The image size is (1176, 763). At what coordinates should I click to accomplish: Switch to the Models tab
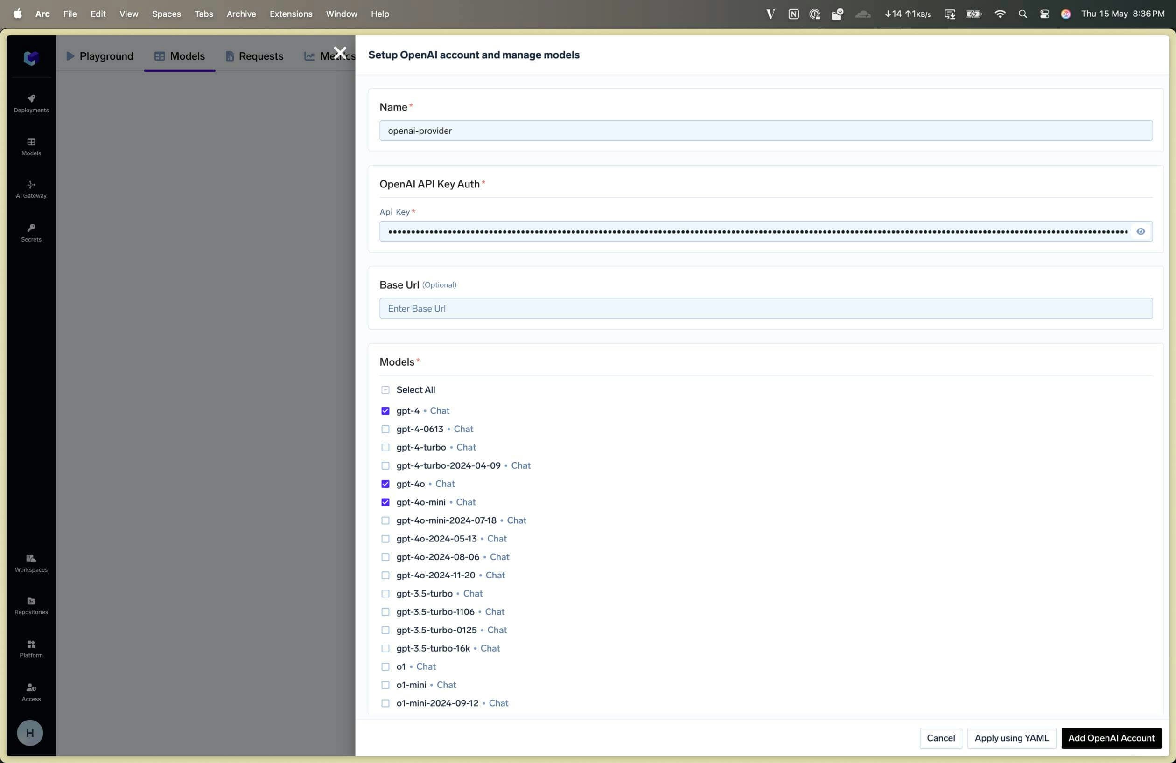180,56
